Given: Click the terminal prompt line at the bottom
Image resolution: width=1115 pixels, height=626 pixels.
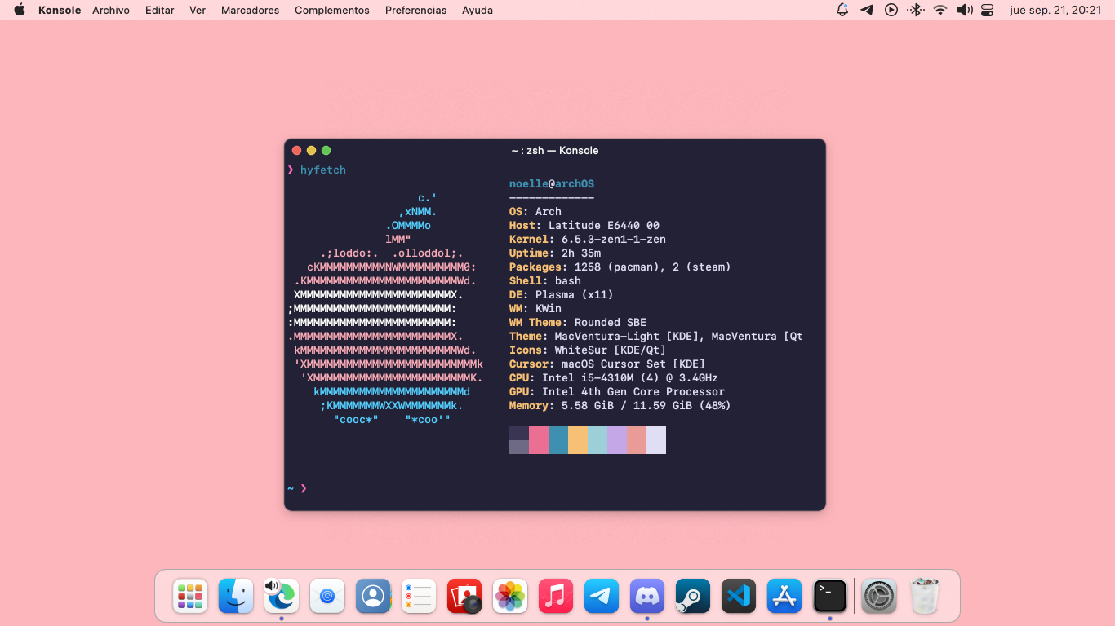Looking at the screenshot, I should click(555, 488).
